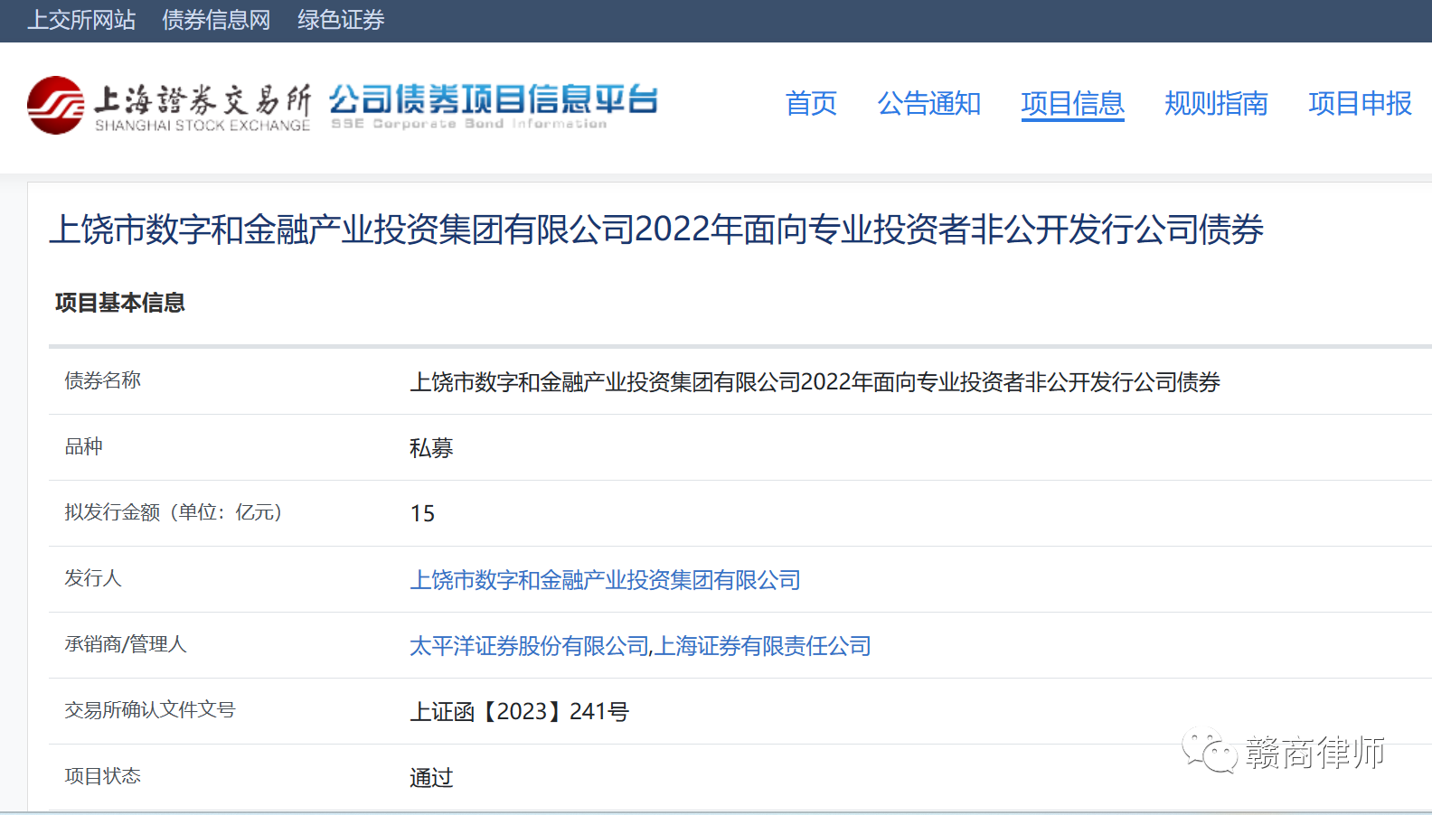
Task: Click the red Shanghai Stock Exchange logo icon
Action: pos(55,105)
